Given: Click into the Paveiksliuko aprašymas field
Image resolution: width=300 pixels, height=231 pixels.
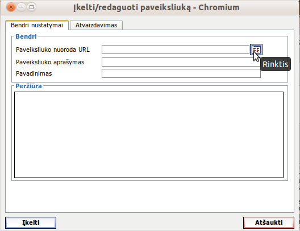Looking at the screenshot, I should coord(181,62).
